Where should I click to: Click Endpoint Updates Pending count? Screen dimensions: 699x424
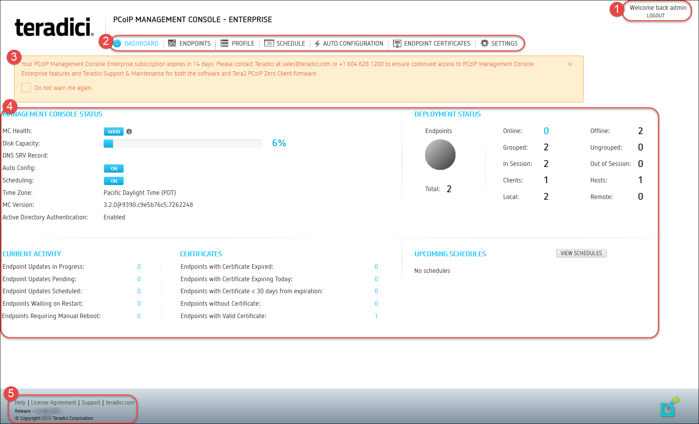[x=139, y=279]
